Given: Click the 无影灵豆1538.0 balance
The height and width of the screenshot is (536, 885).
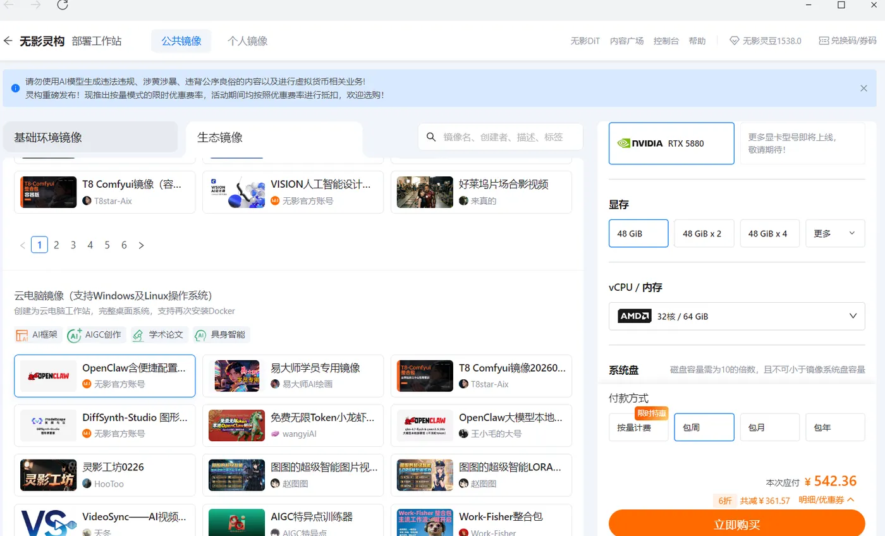Looking at the screenshot, I should pos(766,41).
